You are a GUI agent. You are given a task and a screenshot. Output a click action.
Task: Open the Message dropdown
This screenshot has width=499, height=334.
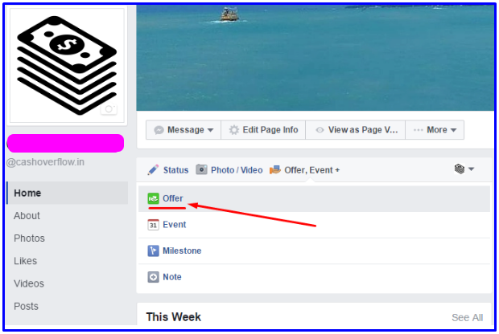(184, 130)
